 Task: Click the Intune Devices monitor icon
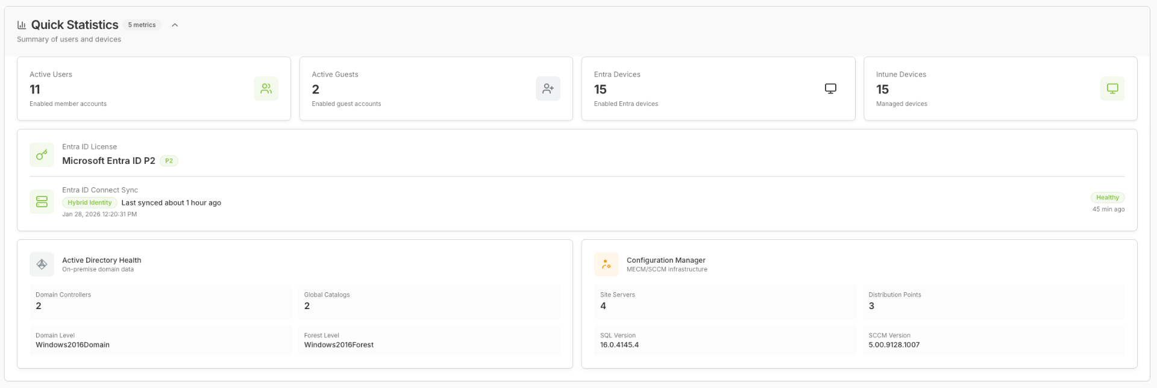[x=1112, y=89]
